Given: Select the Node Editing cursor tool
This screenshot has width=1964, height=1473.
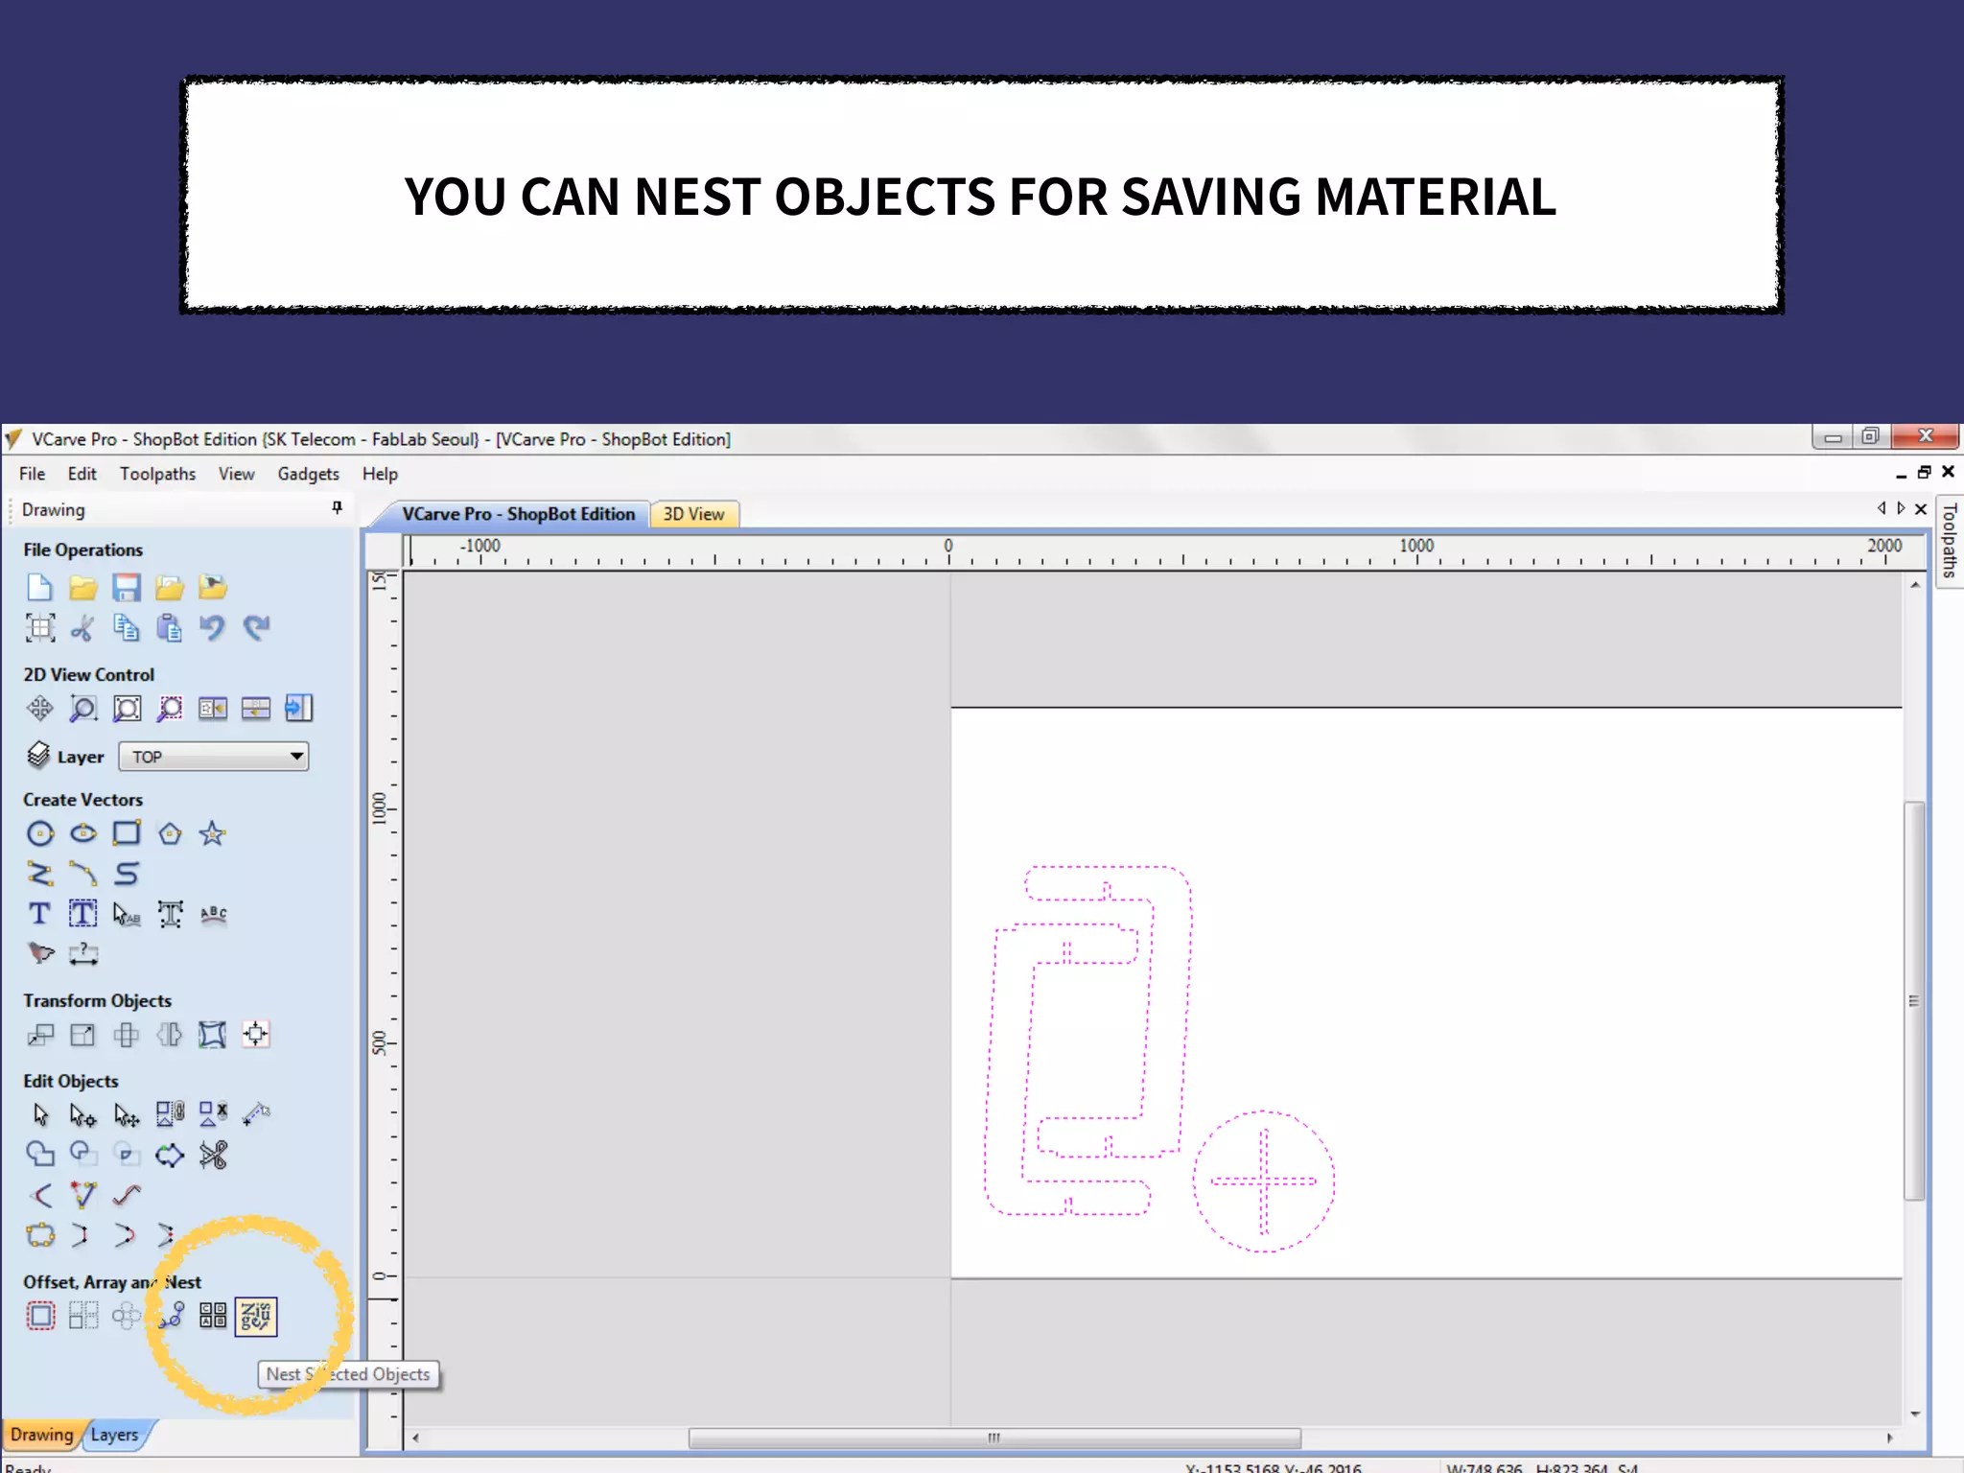Looking at the screenshot, I should coord(82,1114).
